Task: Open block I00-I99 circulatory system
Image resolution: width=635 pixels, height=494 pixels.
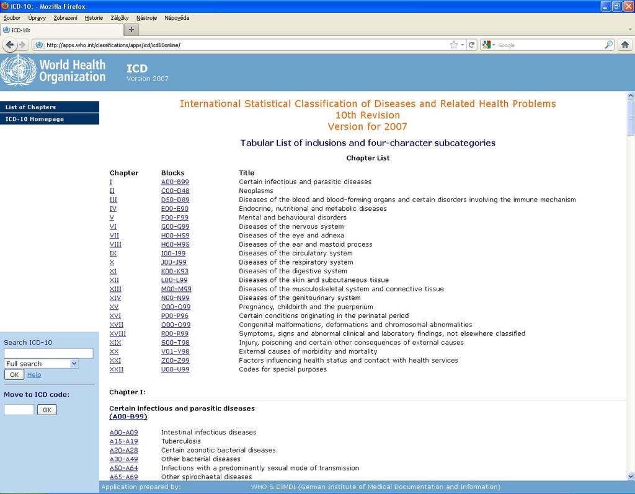Action: [x=174, y=254]
